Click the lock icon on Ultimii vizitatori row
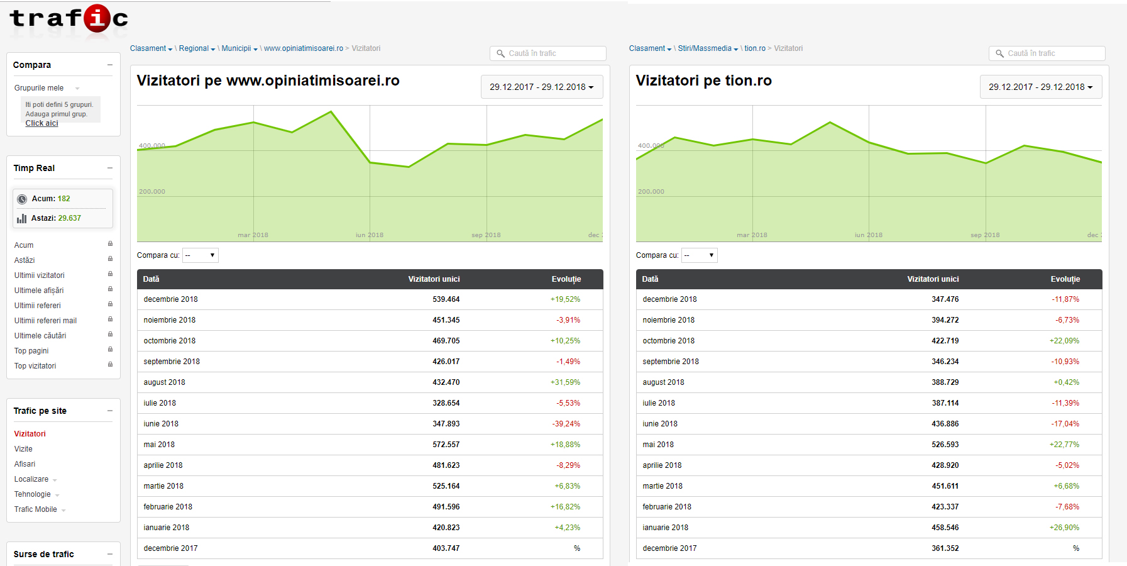 (110, 274)
